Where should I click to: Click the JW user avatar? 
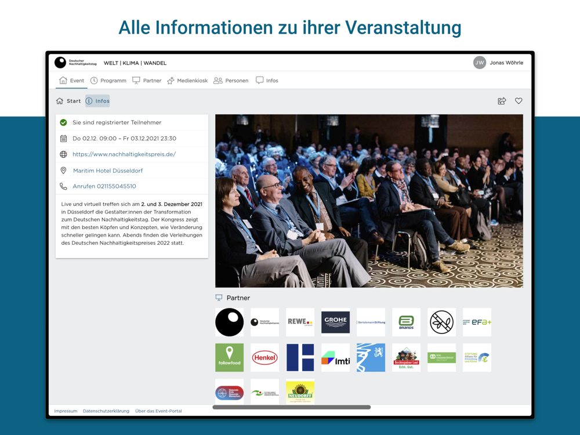[480, 63]
